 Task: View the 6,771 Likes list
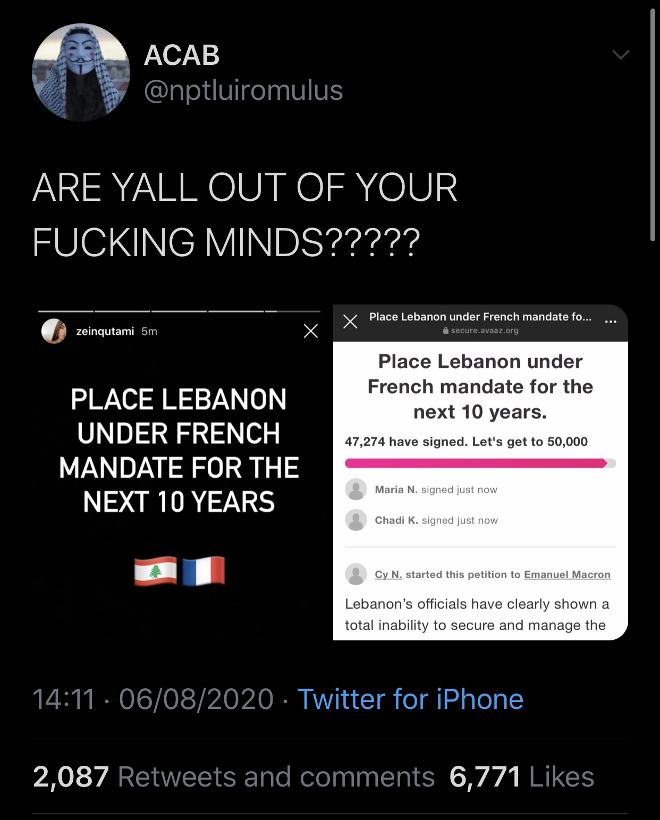pyautogui.click(x=521, y=776)
